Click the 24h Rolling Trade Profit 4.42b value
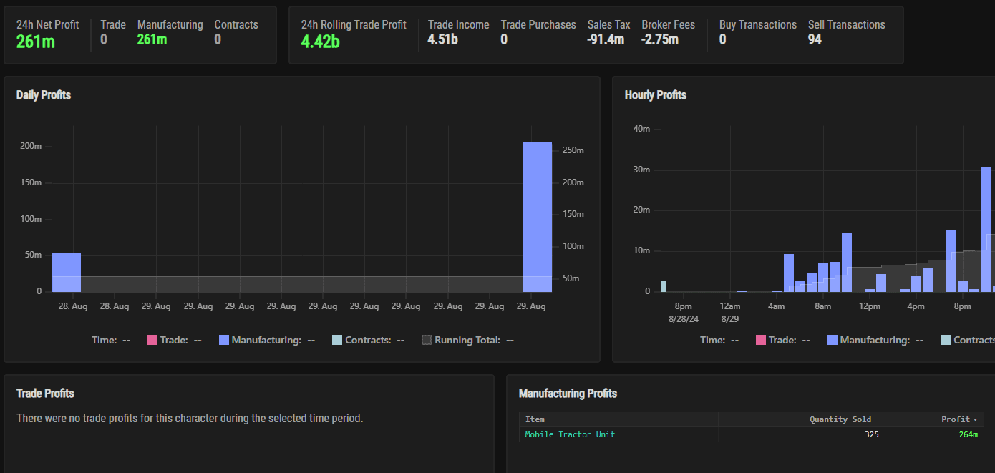Screen dimensions: 995x473 tap(320, 42)
